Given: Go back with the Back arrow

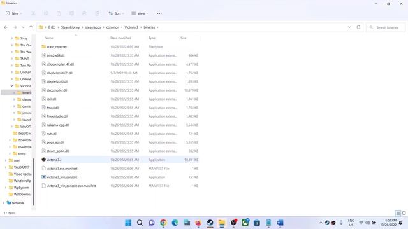Looking at the screenshot, I should tap(6, 27).
